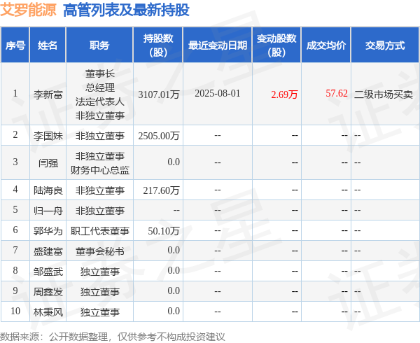Click the name 邹盛武
This screenshot has width=420, height=343.
48,272
